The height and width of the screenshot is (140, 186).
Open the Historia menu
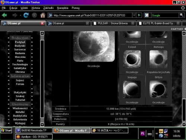point(36,8)
